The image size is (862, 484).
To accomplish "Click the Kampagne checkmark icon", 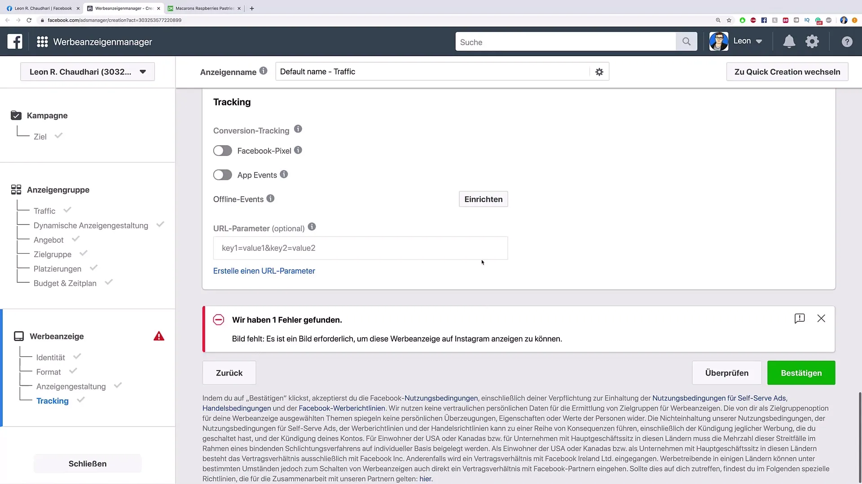I will pyautogui.click(x=16, y=115).
